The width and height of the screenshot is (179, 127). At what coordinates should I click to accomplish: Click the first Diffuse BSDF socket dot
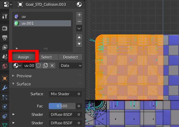coord(79,115)
